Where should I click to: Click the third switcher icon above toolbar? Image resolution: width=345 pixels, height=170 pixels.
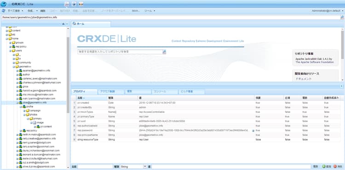point(81,4)
